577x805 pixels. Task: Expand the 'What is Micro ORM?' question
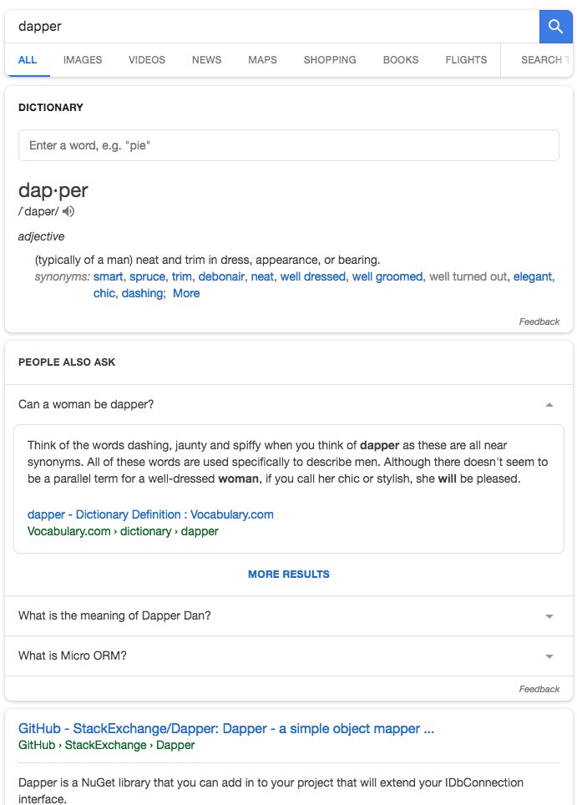(x=289, y=656)
